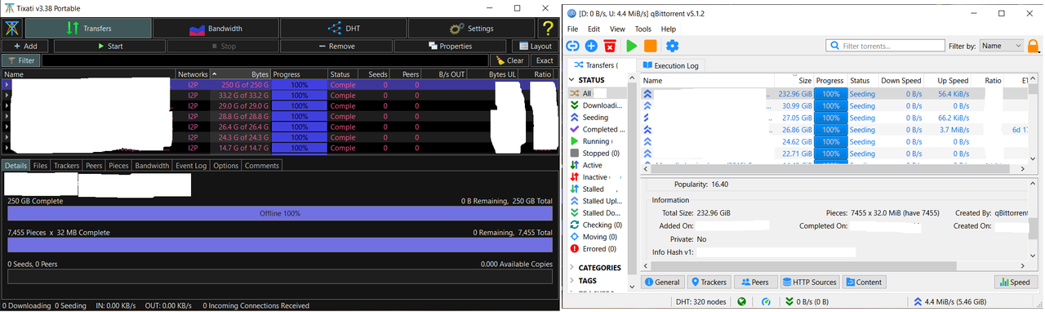1045x312 pixels.
Task: Click progress bar of 232.96 GiB torrent
Action: click(830, 94)
